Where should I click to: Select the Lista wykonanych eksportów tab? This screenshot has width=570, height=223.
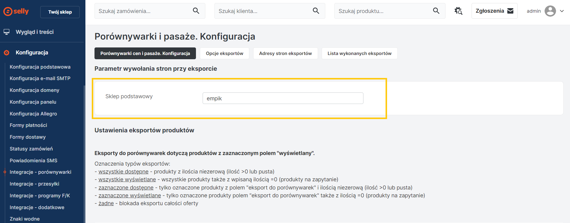(x=359, y=53)
